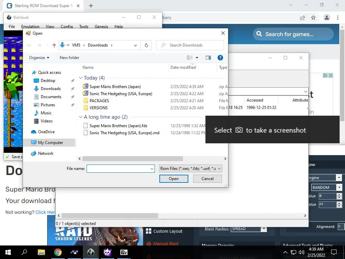Open taskbar search
This screenshot has height=259, width=345.
pos(24,252)
